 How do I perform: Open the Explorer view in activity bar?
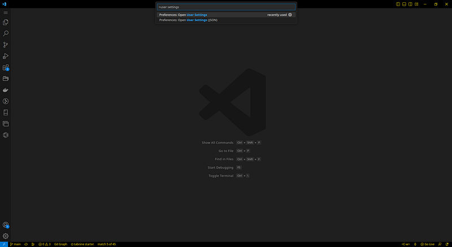[x=6, y=22]
